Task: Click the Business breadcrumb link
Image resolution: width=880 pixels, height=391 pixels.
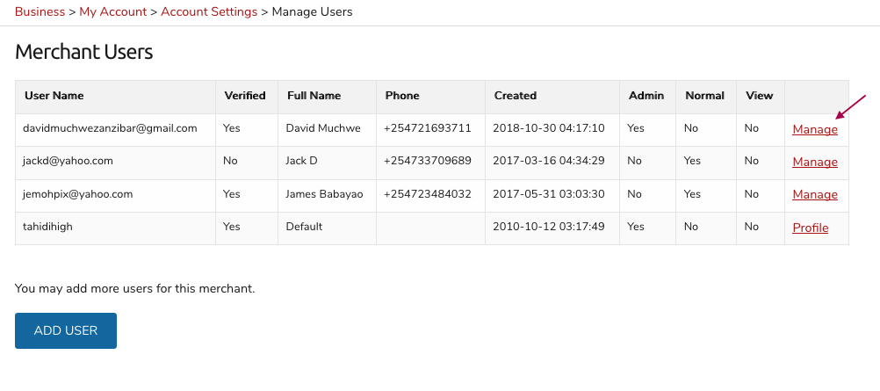Action: [40, 11]
